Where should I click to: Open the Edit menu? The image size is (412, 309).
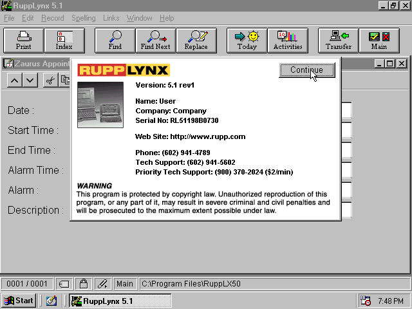(28, 18)
